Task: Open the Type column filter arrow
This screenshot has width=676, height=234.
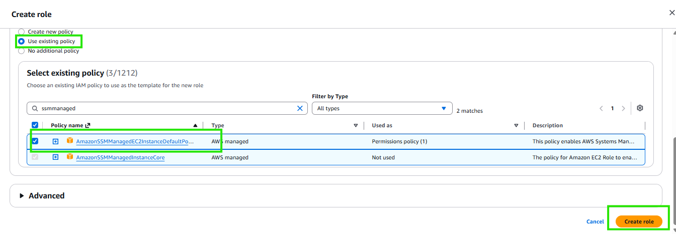Action: click(356, 125)
